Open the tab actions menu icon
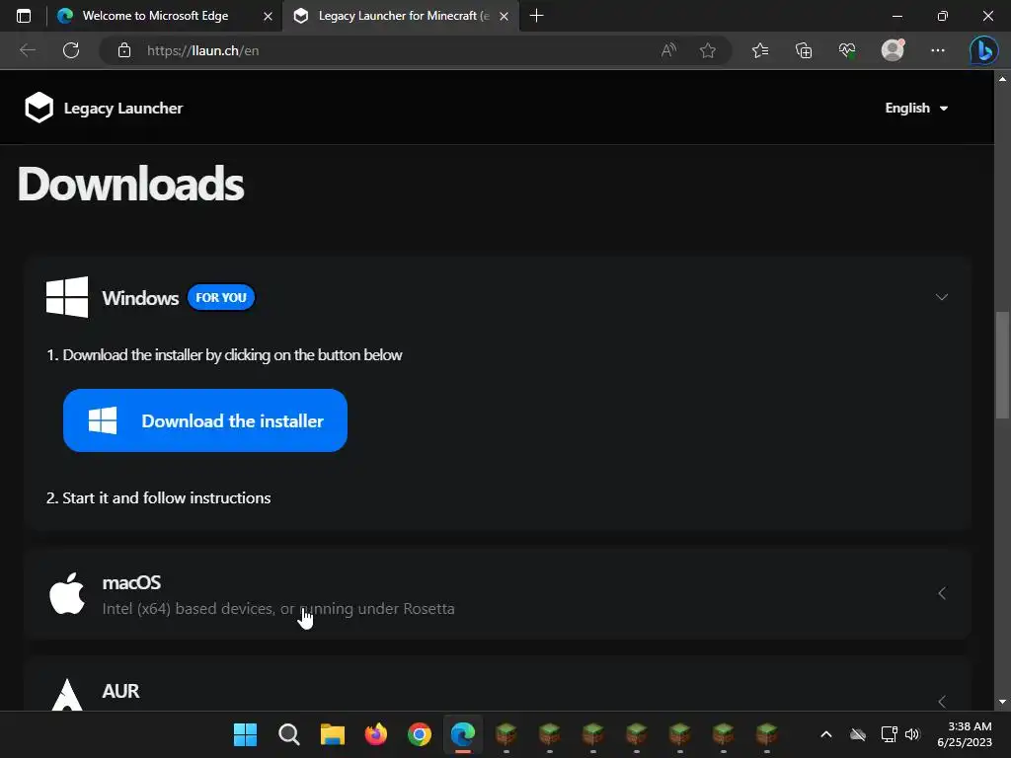 tap(24, 16)
